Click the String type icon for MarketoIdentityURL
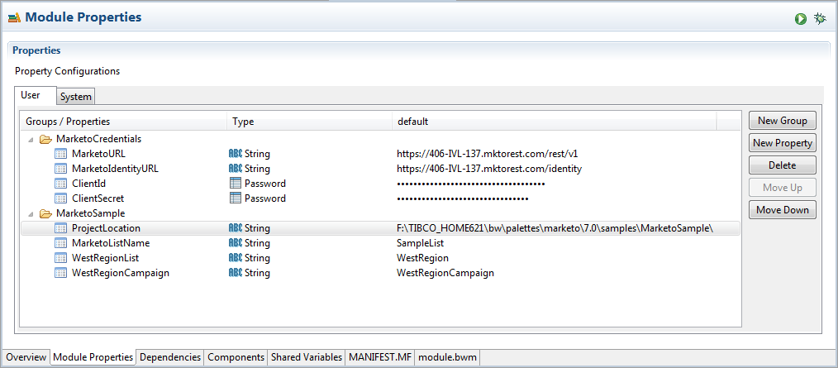This screenshot has width=838, height=368. click(x=236, y=169)
